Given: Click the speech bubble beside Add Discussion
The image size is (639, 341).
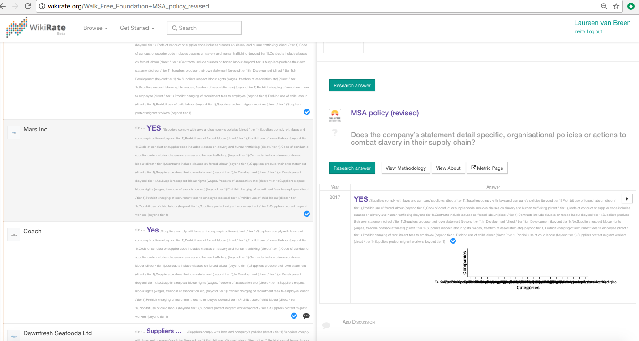Looking at the screenshot, I should coord(326,325).
